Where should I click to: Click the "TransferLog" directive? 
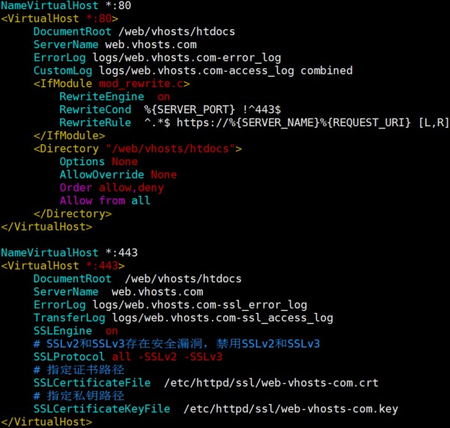tap(69, 318)
